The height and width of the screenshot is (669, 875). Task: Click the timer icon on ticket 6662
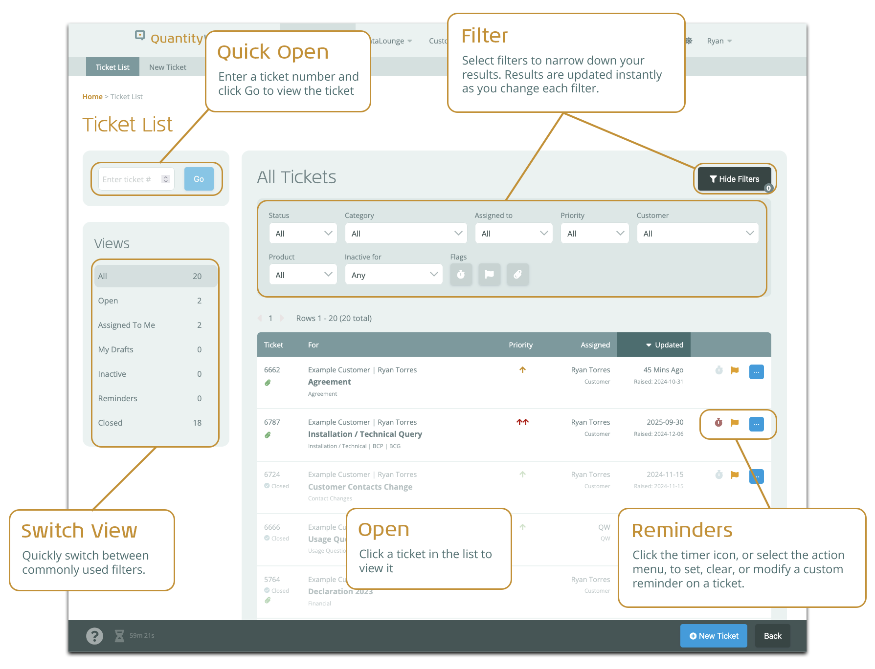(x=718, y=370)
